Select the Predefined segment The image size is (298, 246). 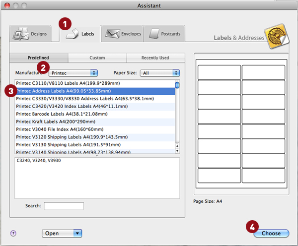tap(39, 58)
